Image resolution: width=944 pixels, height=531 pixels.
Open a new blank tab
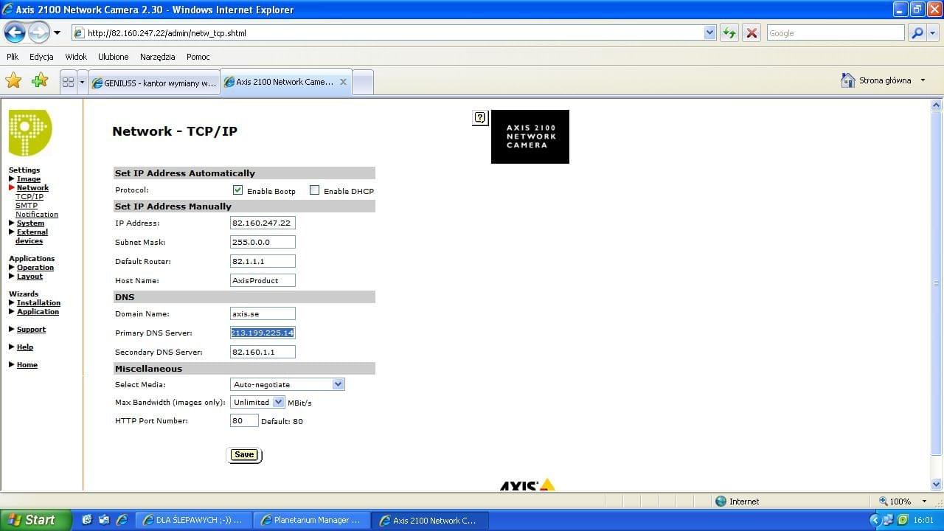pyautogui.click(x=362, y=83)
